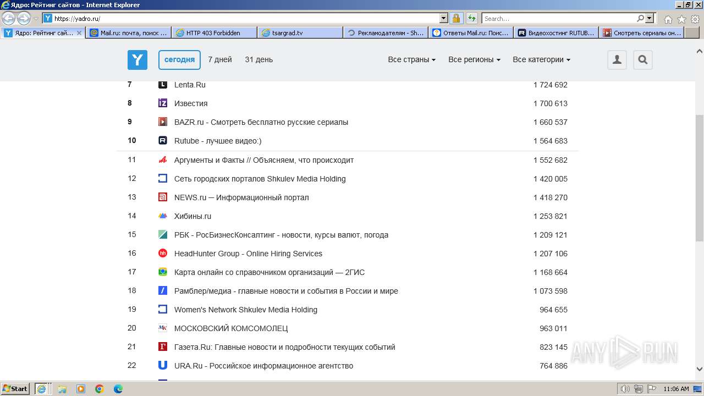
Task: Click the HeadHunter hh icon
Action: 163,254
